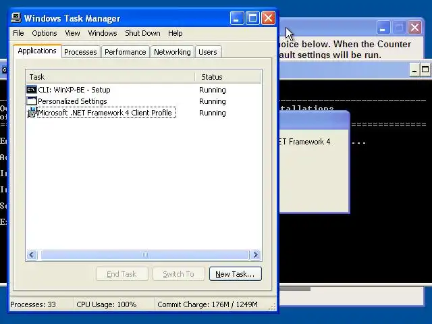Click the Running status of CLI: WinXP-BE
Image resolution: width=432 pixels, height=324 pixels.
click(213, 90)
